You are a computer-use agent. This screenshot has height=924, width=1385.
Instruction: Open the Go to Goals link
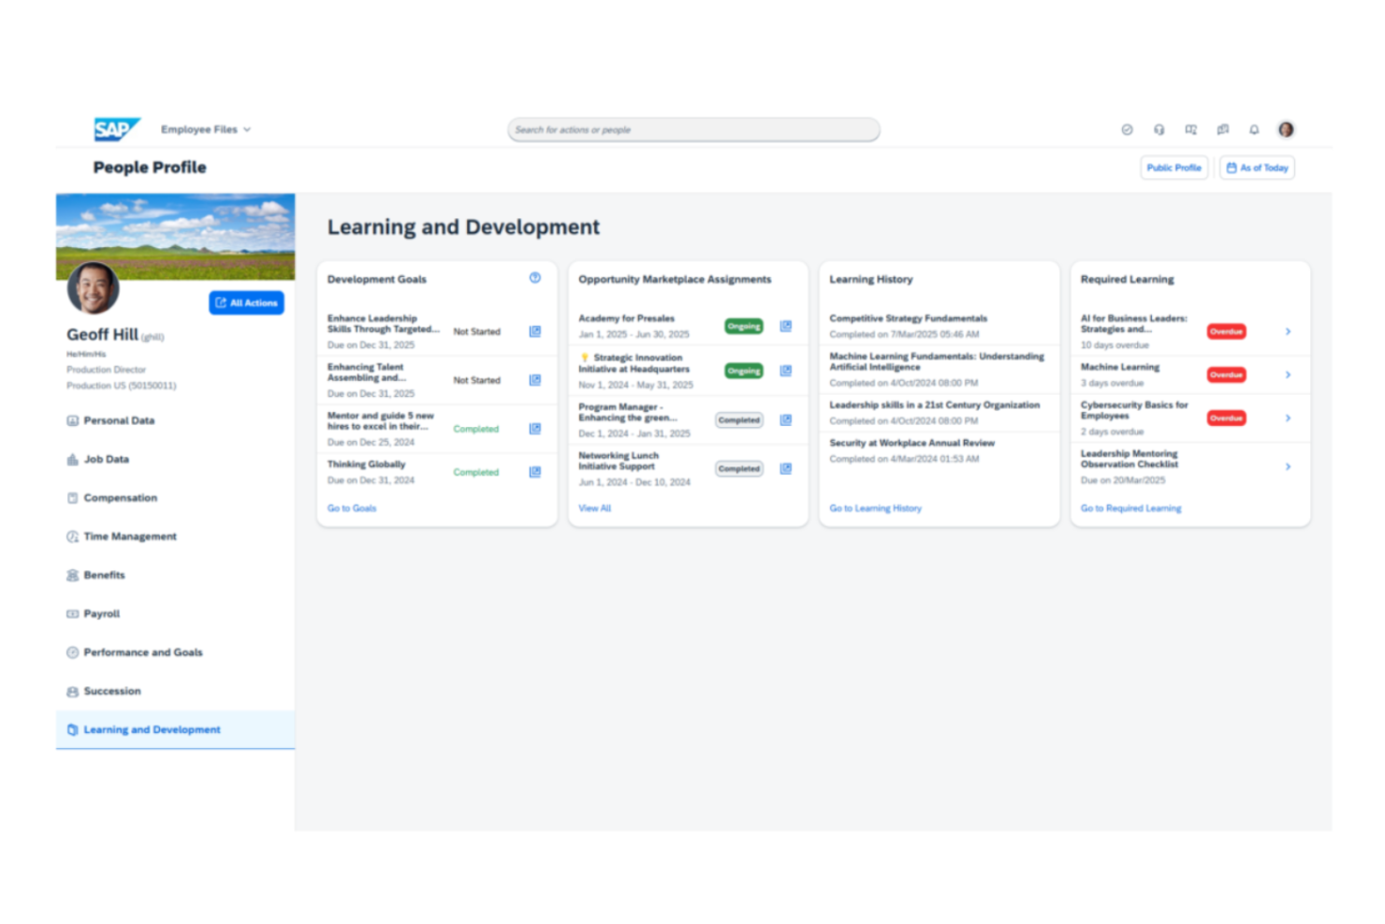click(352, 507)
